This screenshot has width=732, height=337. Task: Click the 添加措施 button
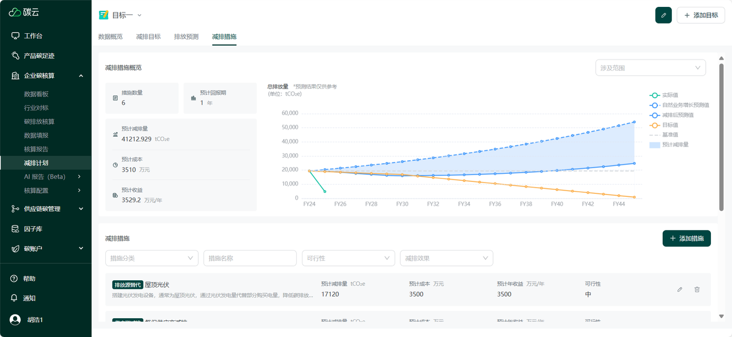tap(686, 239)
